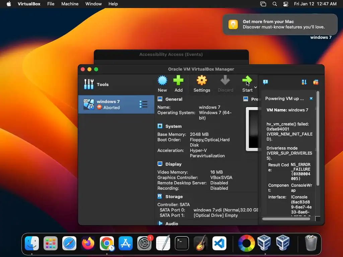Open Finder from the Dock
Screen dimensions: 343x257
tap(32, 243)
